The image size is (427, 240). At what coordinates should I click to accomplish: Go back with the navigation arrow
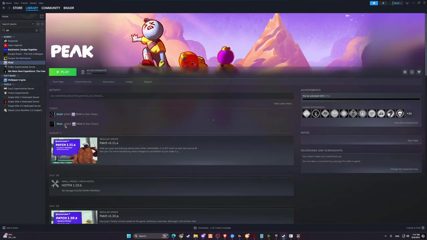tap(4, 8)
